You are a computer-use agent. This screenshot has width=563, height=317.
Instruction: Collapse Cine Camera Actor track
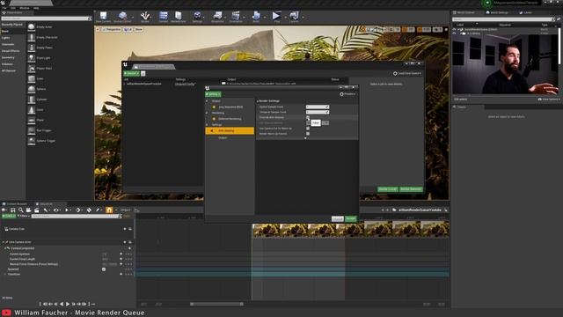pos(3,242)
